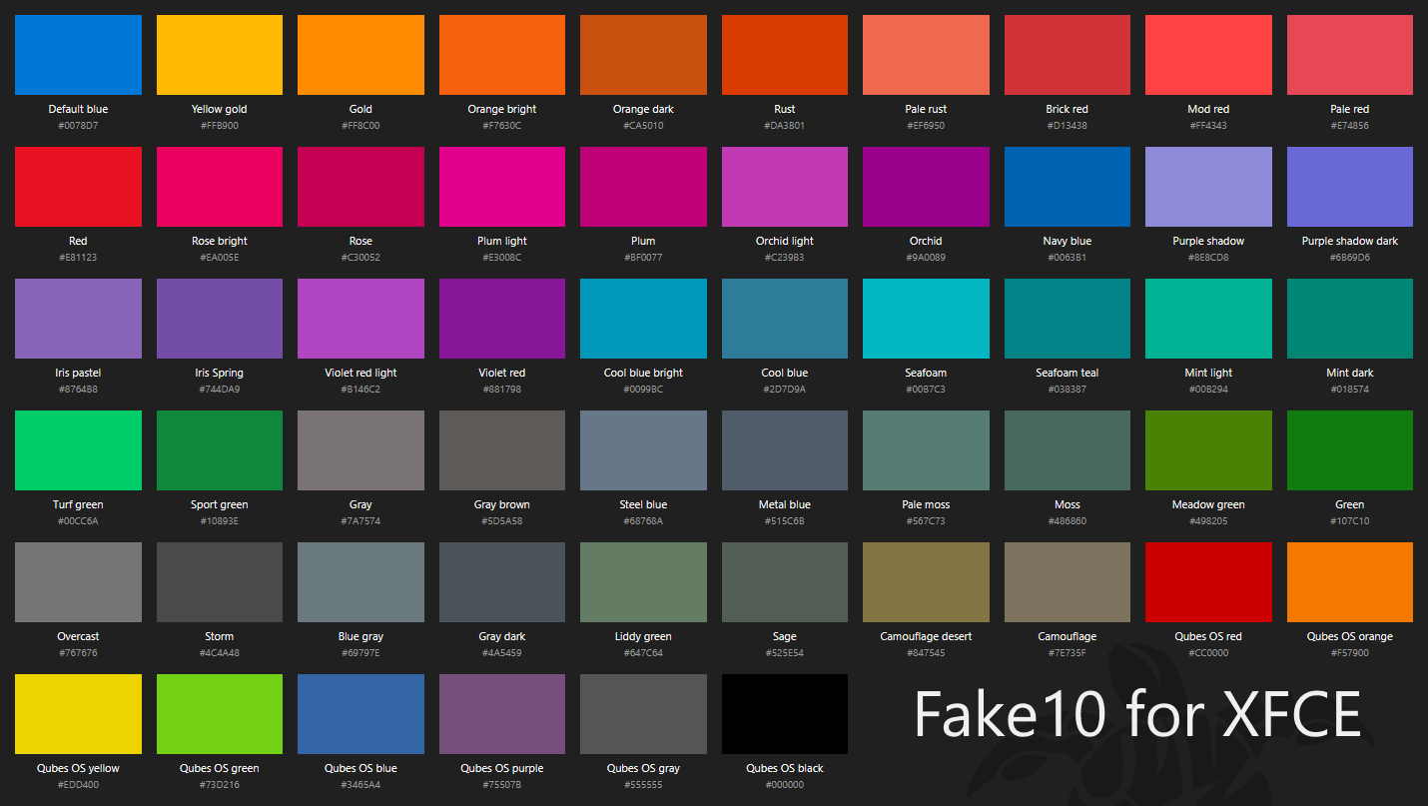Click the Fake10 for XFCE title text

(1137, 714)
